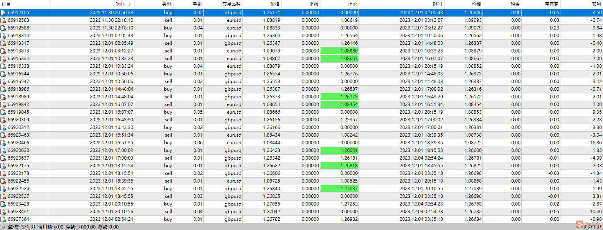Click order number 66923428

pyautogui.click(x=18, y=204)
